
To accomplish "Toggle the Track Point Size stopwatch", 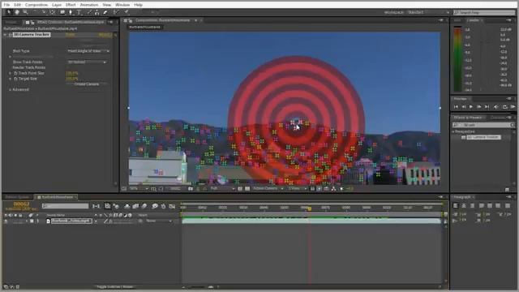I will pos(15,73).
